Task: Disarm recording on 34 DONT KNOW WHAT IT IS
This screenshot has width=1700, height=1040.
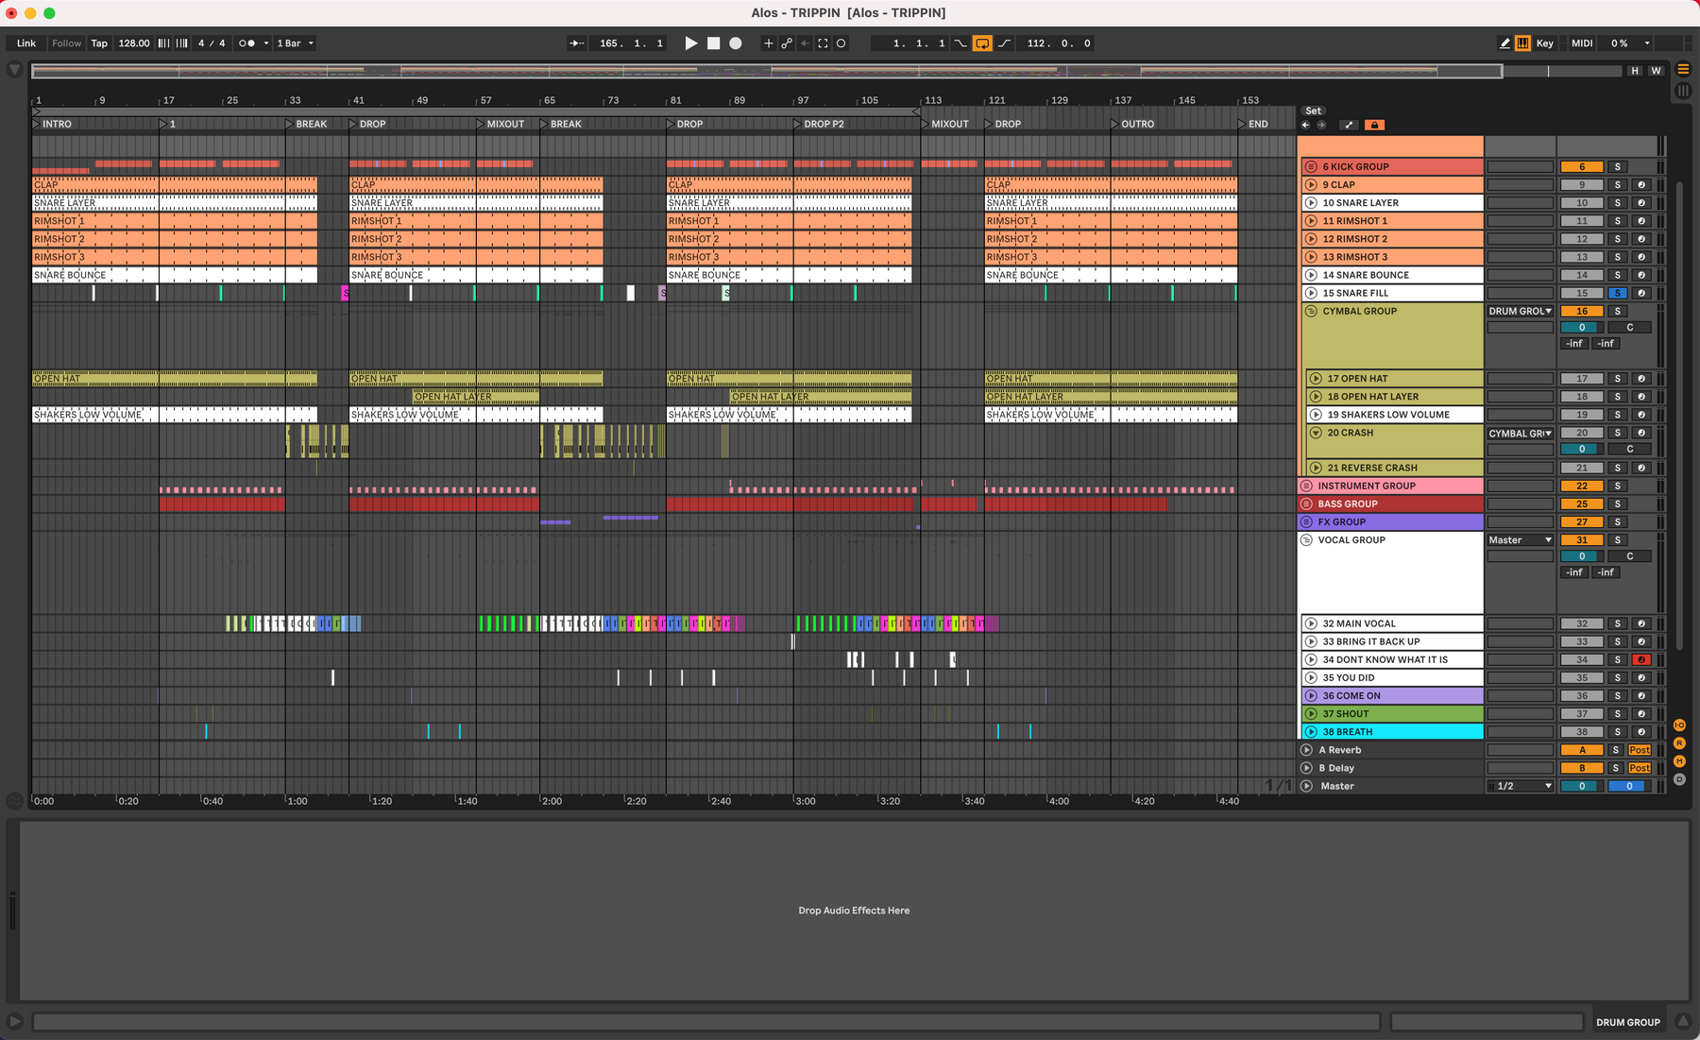Action: (1641, 659)
